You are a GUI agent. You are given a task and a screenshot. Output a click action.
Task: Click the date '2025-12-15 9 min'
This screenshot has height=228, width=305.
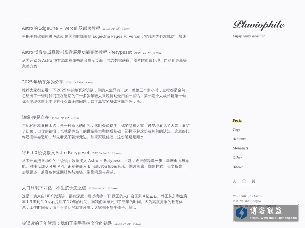pos(148,53)
